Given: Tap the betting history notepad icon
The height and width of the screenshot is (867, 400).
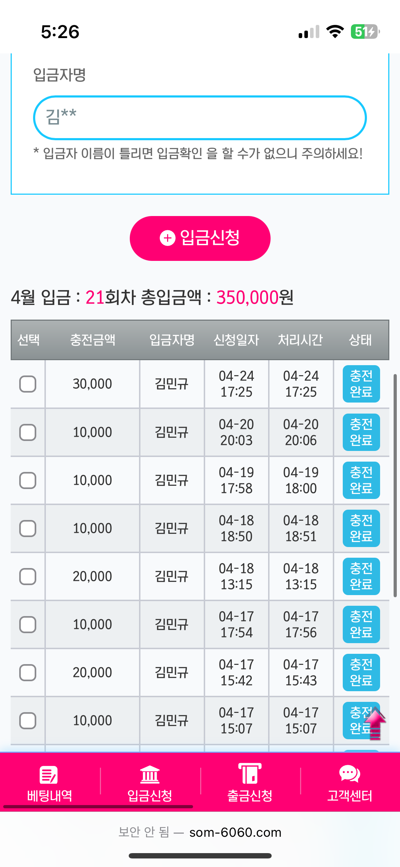Looking at the screenshot, I should click(x=49, y=774).
